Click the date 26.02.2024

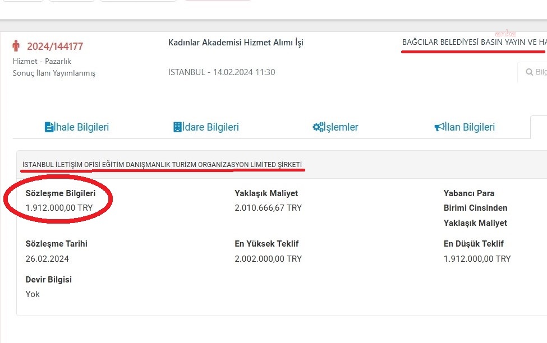(47, 258)
